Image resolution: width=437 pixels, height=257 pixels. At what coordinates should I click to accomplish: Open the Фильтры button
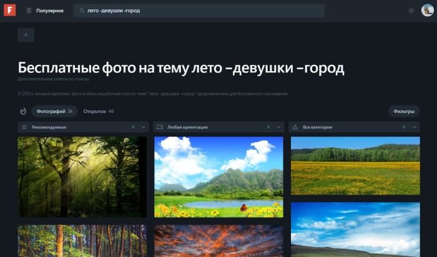pyautogui.click(x=404, y=112)
